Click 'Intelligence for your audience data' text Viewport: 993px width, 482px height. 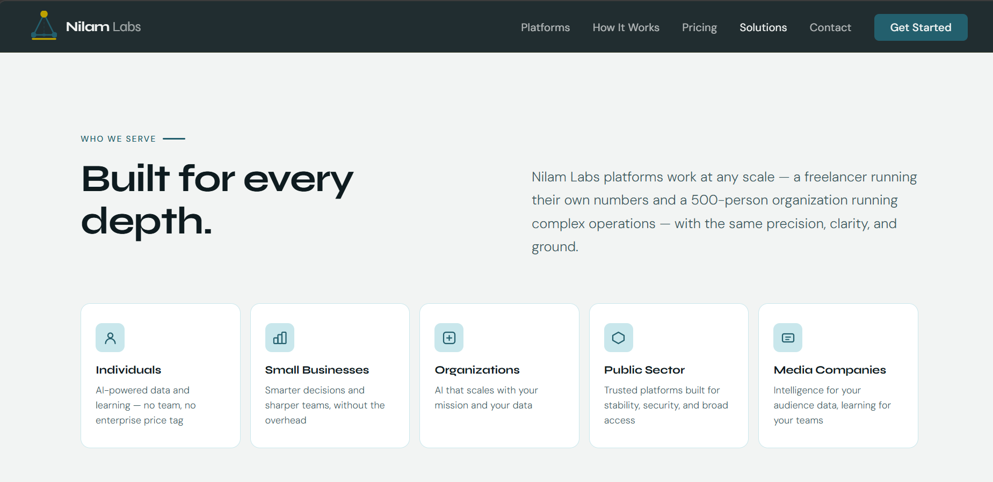(832, 405)
